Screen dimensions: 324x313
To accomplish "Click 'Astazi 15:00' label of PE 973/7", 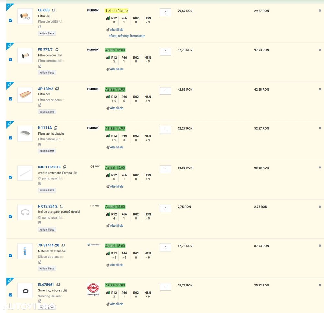I will coord(115,50).
